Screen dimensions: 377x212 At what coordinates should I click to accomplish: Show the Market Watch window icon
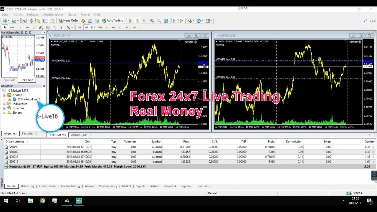24,21
